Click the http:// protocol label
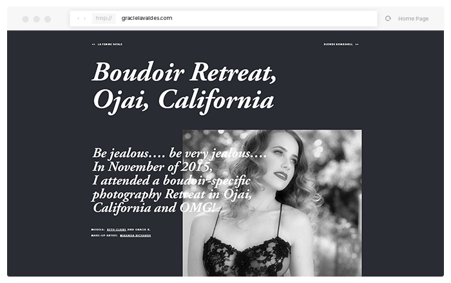This screenshot has height=283, width=451. [x=104, y=19]
